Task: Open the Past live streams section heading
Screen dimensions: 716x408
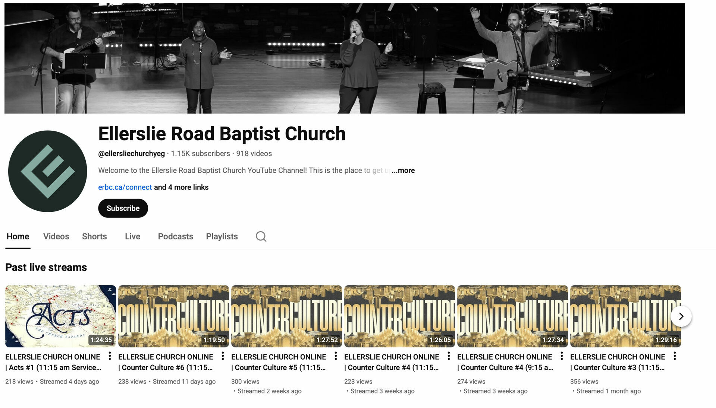Action: pyautogui.click(x=46, y=267)
